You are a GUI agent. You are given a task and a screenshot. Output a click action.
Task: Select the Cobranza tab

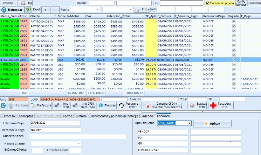(163, 116)
